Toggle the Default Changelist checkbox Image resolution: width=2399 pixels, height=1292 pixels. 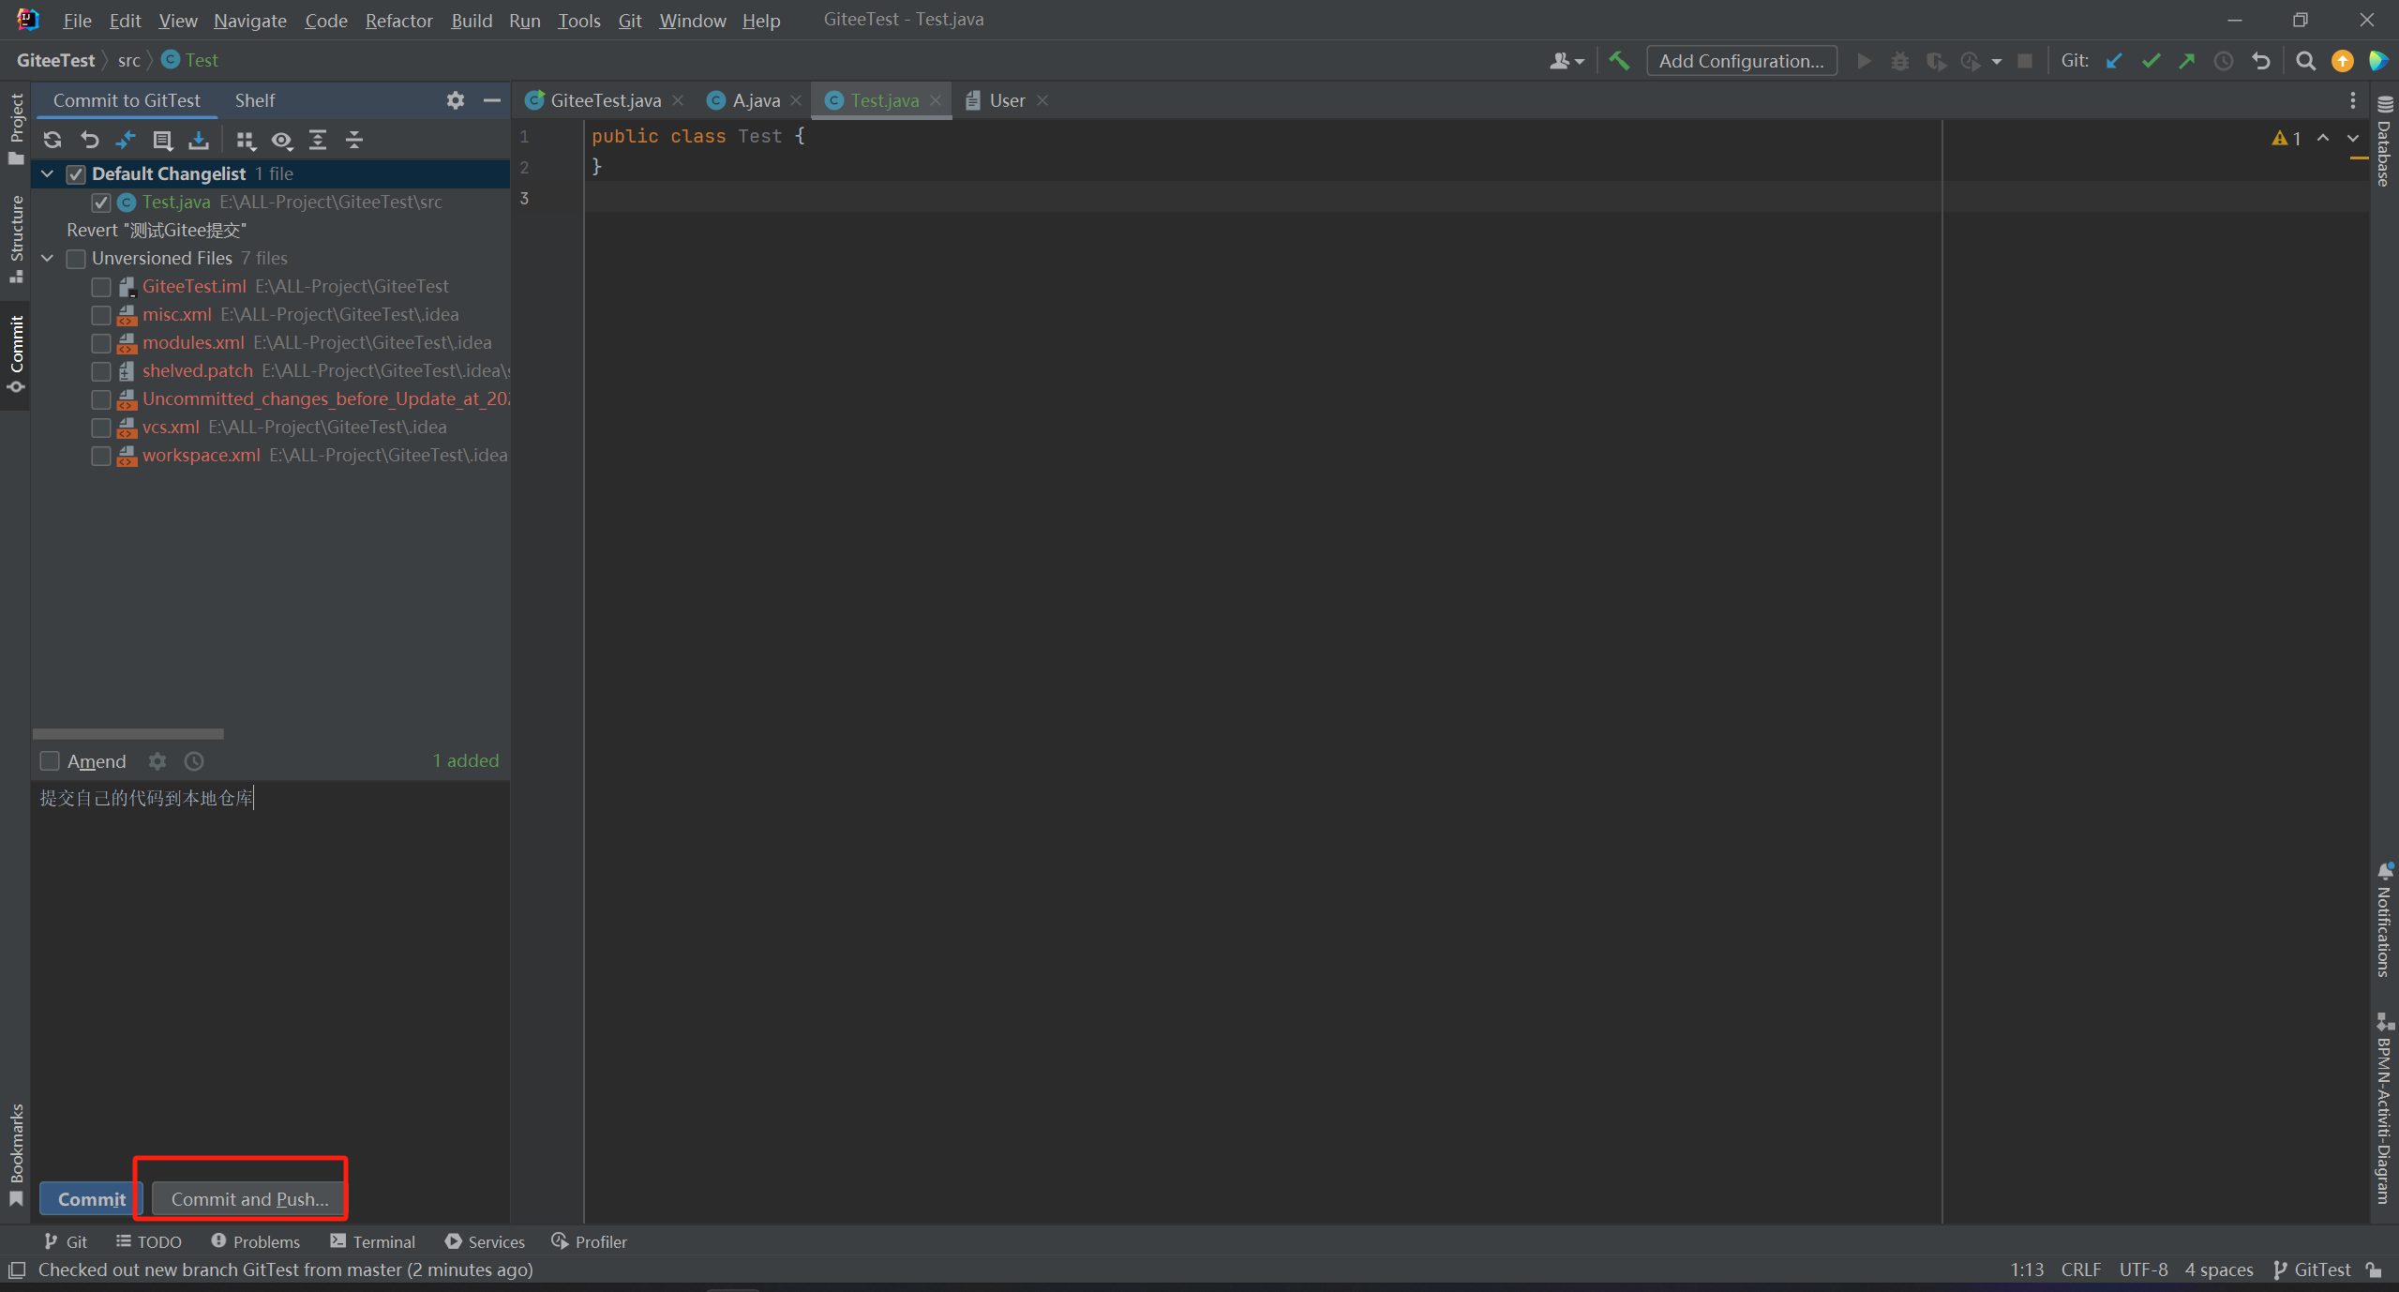[76, 174]
